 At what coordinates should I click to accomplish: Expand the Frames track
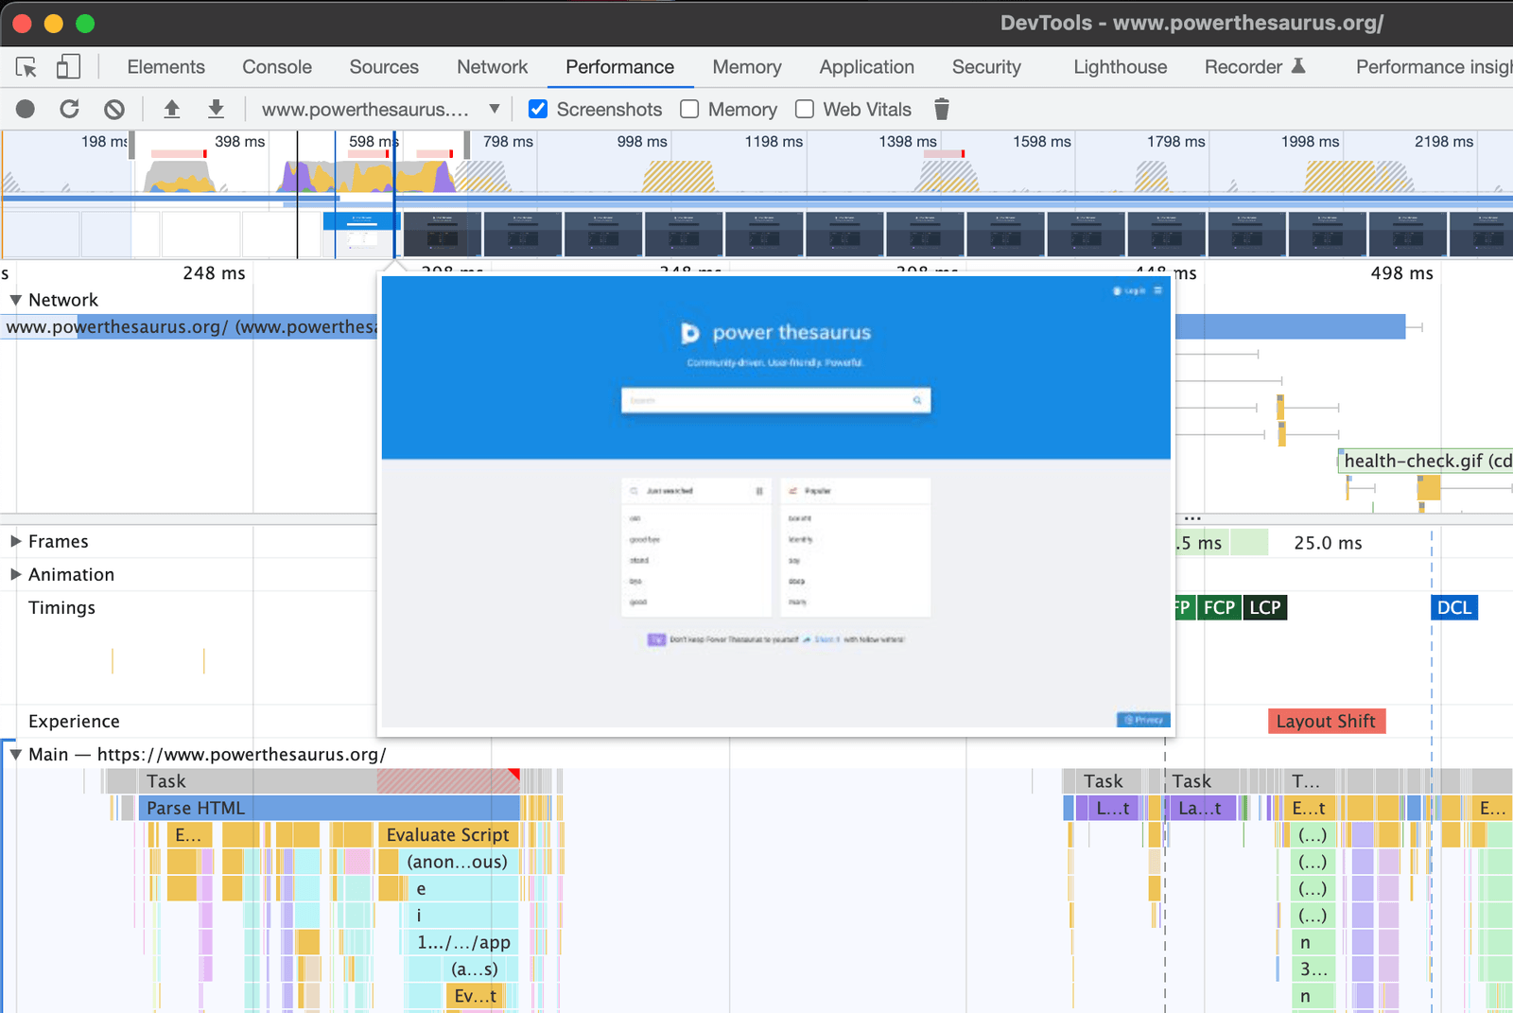click(x=15, y=541)
